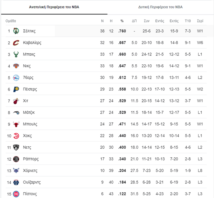
Task: Click the Μάτζικ team logo
Action: point(16,112)
